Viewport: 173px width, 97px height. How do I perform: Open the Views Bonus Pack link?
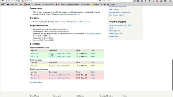pos(115,34)
